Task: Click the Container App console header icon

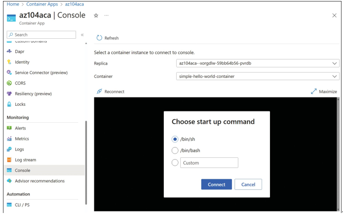Action: pyautogui.click(x=11, y=18)
